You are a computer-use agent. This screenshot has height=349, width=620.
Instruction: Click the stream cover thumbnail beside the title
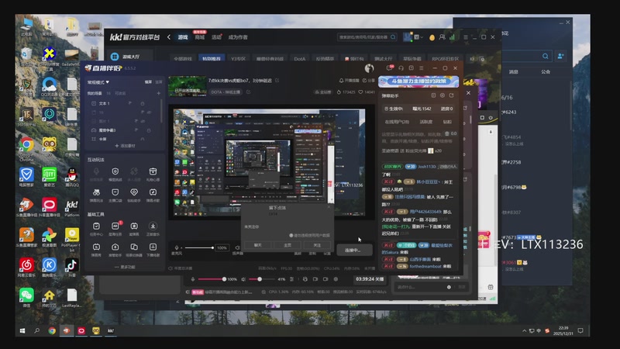[x=188, y=86]
